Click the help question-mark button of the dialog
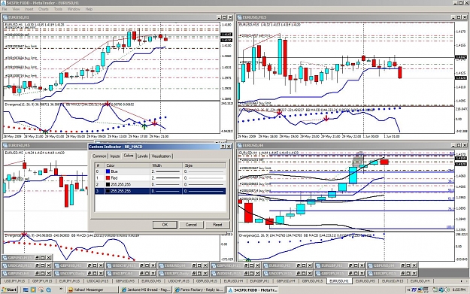The height and width of the screenshot is (294, 470). point(223,147)
